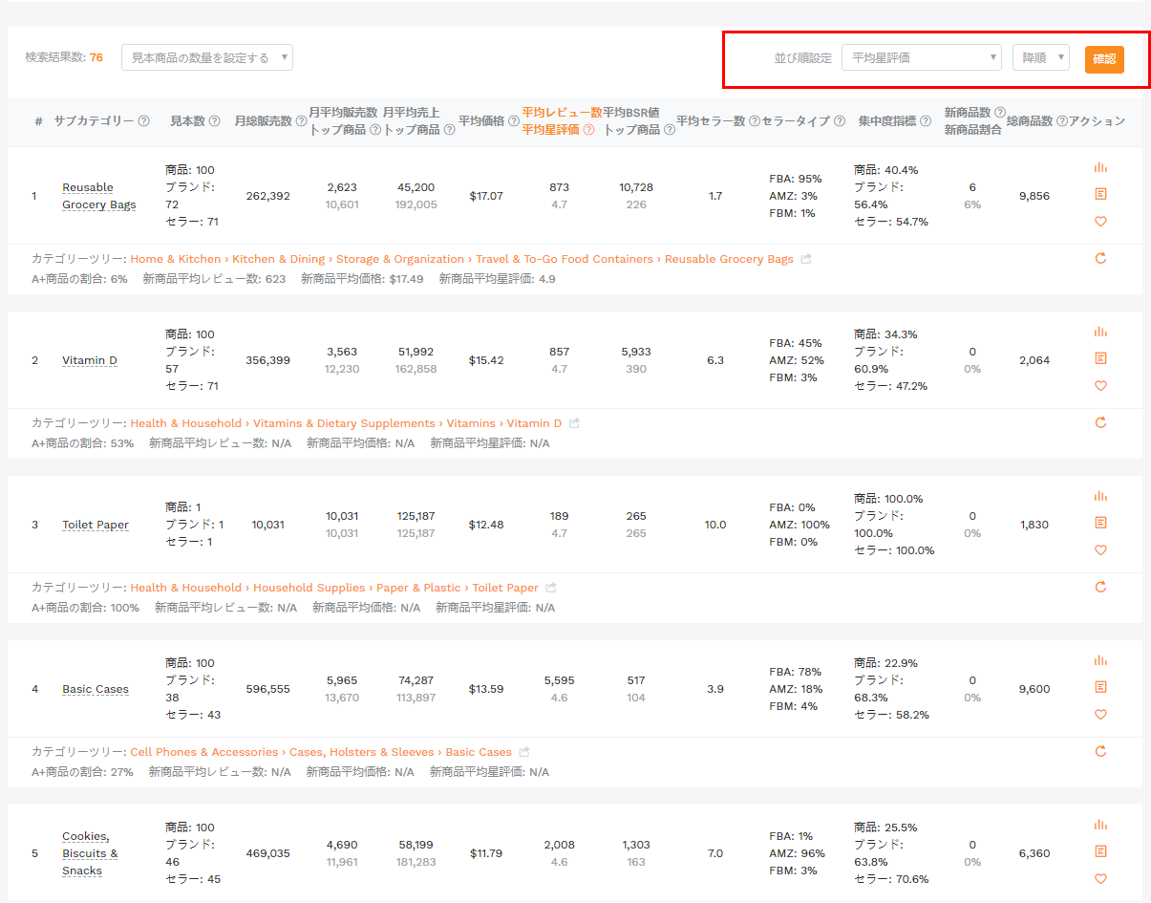Open detail report icon for Basic Cases
1151x903 pixels.
click(1100, 687)
